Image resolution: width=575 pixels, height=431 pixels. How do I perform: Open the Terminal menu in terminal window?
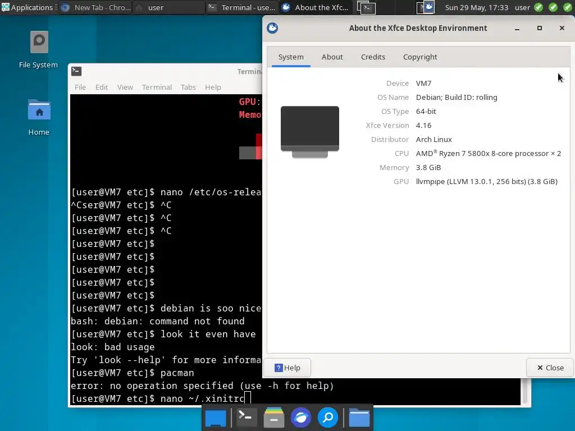(157, 87)
